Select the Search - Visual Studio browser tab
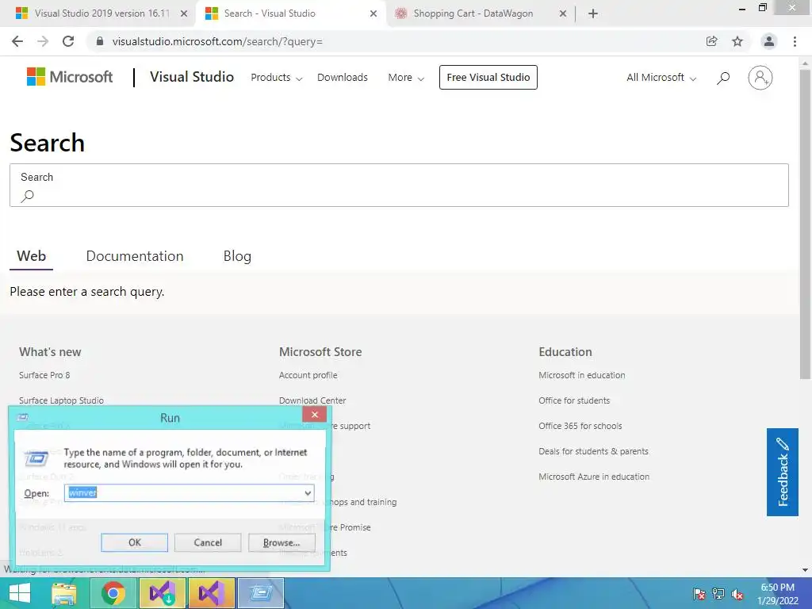The height and width of the screenshot is (609, 812). tap(290, 14)
